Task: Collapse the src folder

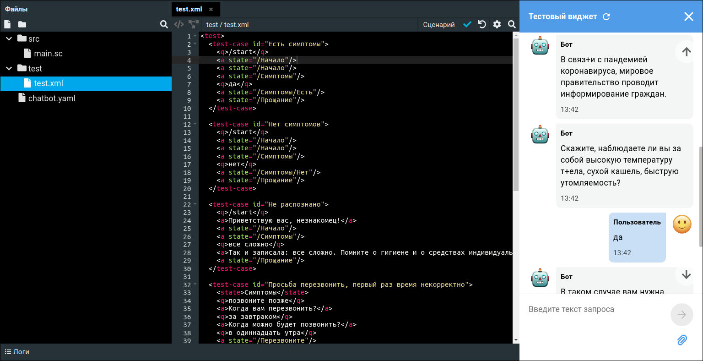Action: pos(9,39)
